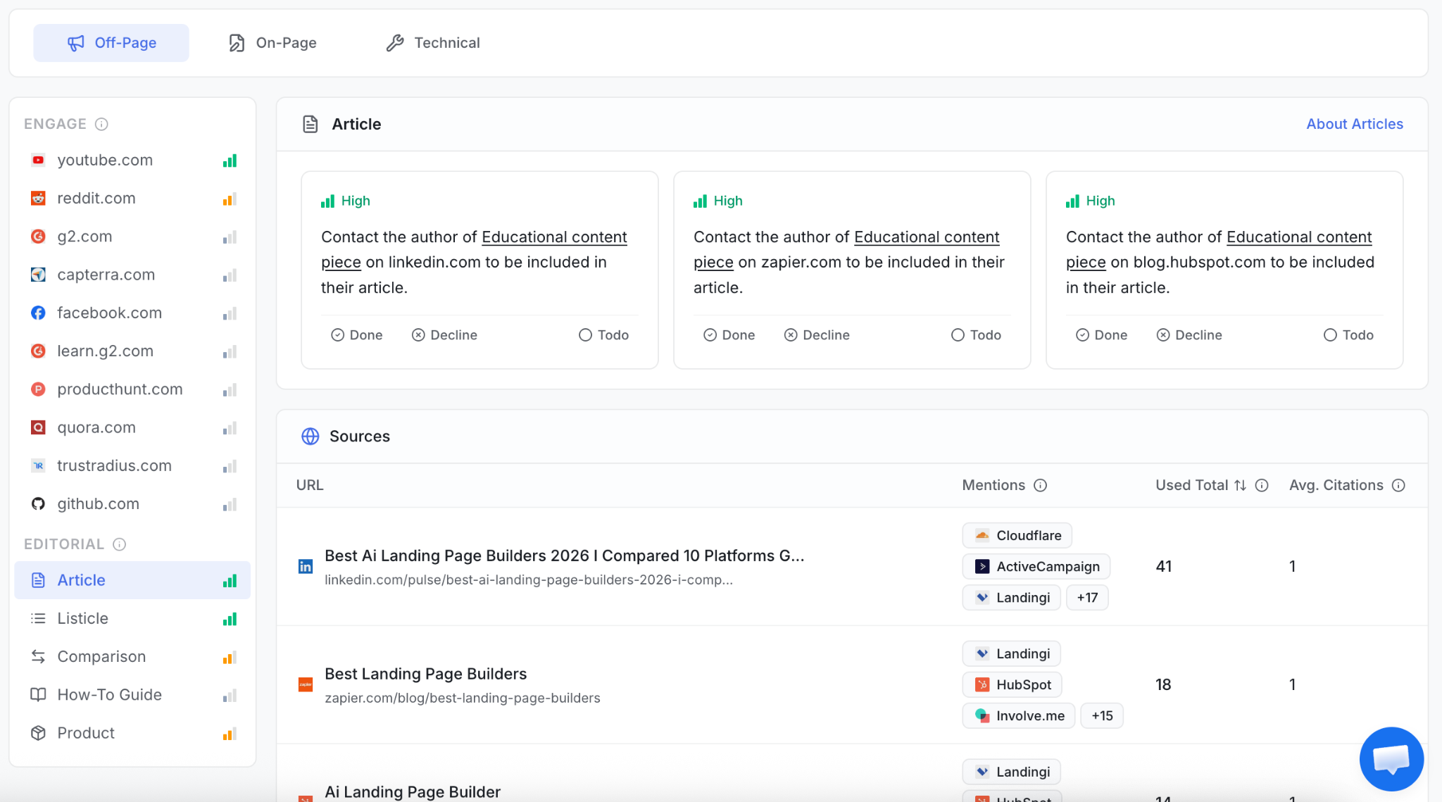This screenshot has width=1442, height=802.
Task: Decline the blog.hubspot.com recommendation
Action: pyautogui.click(x=1189, y=335)
